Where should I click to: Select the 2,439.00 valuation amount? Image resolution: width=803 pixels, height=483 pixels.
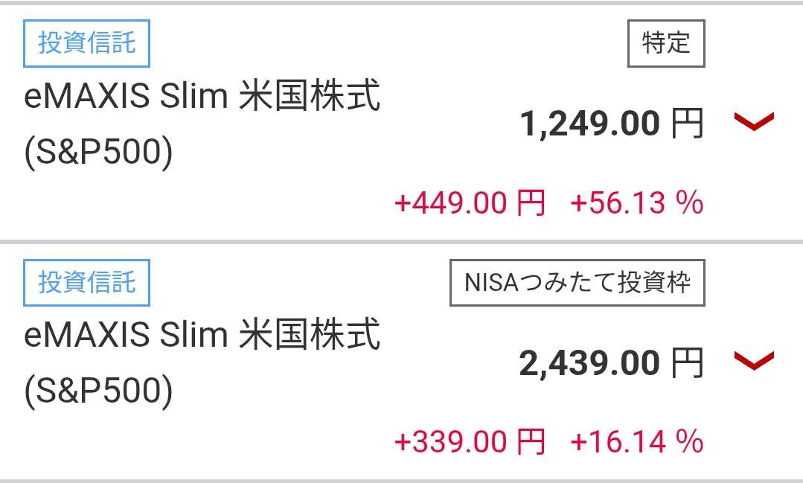(589, 363)
